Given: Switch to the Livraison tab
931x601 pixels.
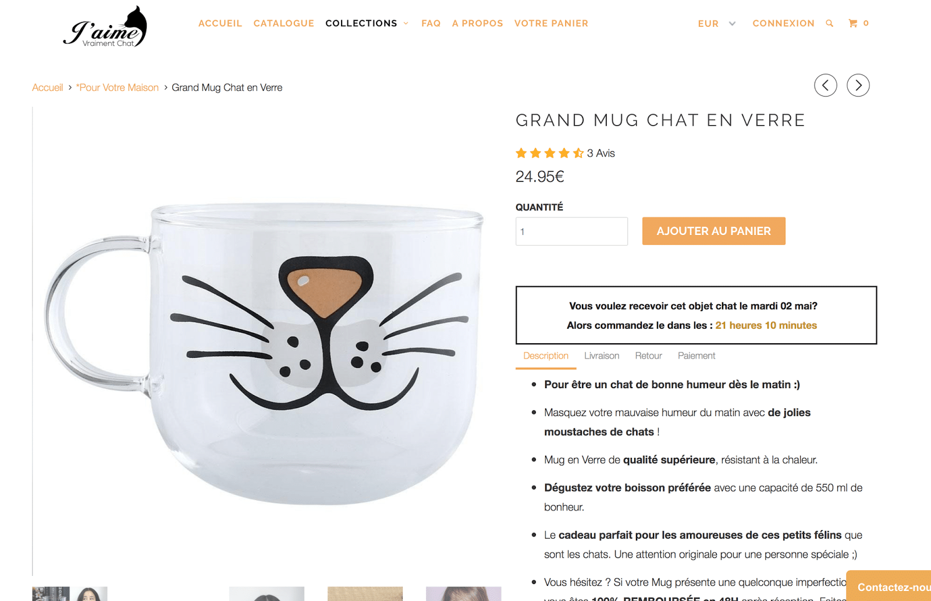Looking at the screenshot, I should tap(602, 355).
